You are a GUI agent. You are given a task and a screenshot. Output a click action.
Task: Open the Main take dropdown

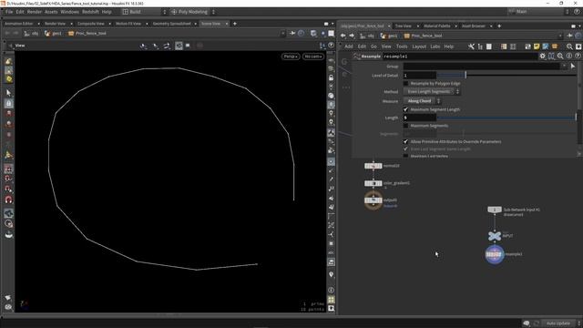pos(538,12)
